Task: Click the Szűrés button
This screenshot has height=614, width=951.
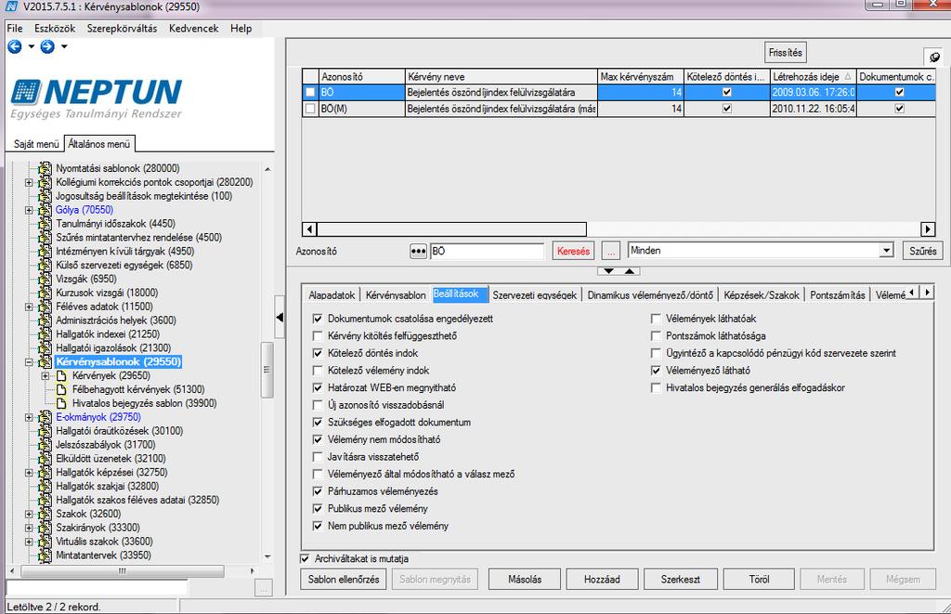Action: (922, 251)
